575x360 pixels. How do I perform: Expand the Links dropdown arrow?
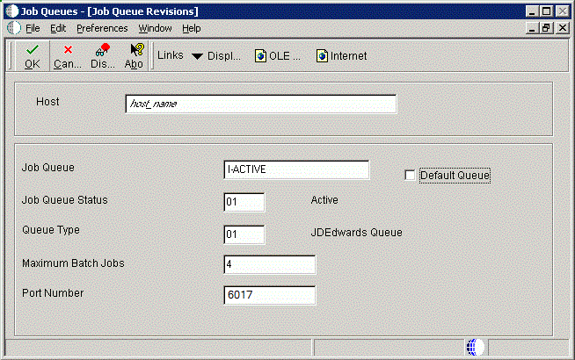(x=197, y=56)
